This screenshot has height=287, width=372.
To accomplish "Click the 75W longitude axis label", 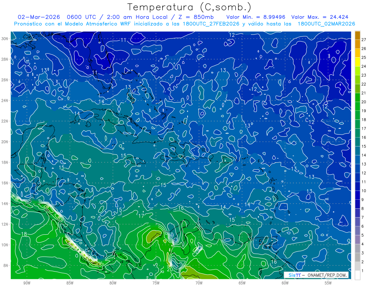I will tap(156, 283).
